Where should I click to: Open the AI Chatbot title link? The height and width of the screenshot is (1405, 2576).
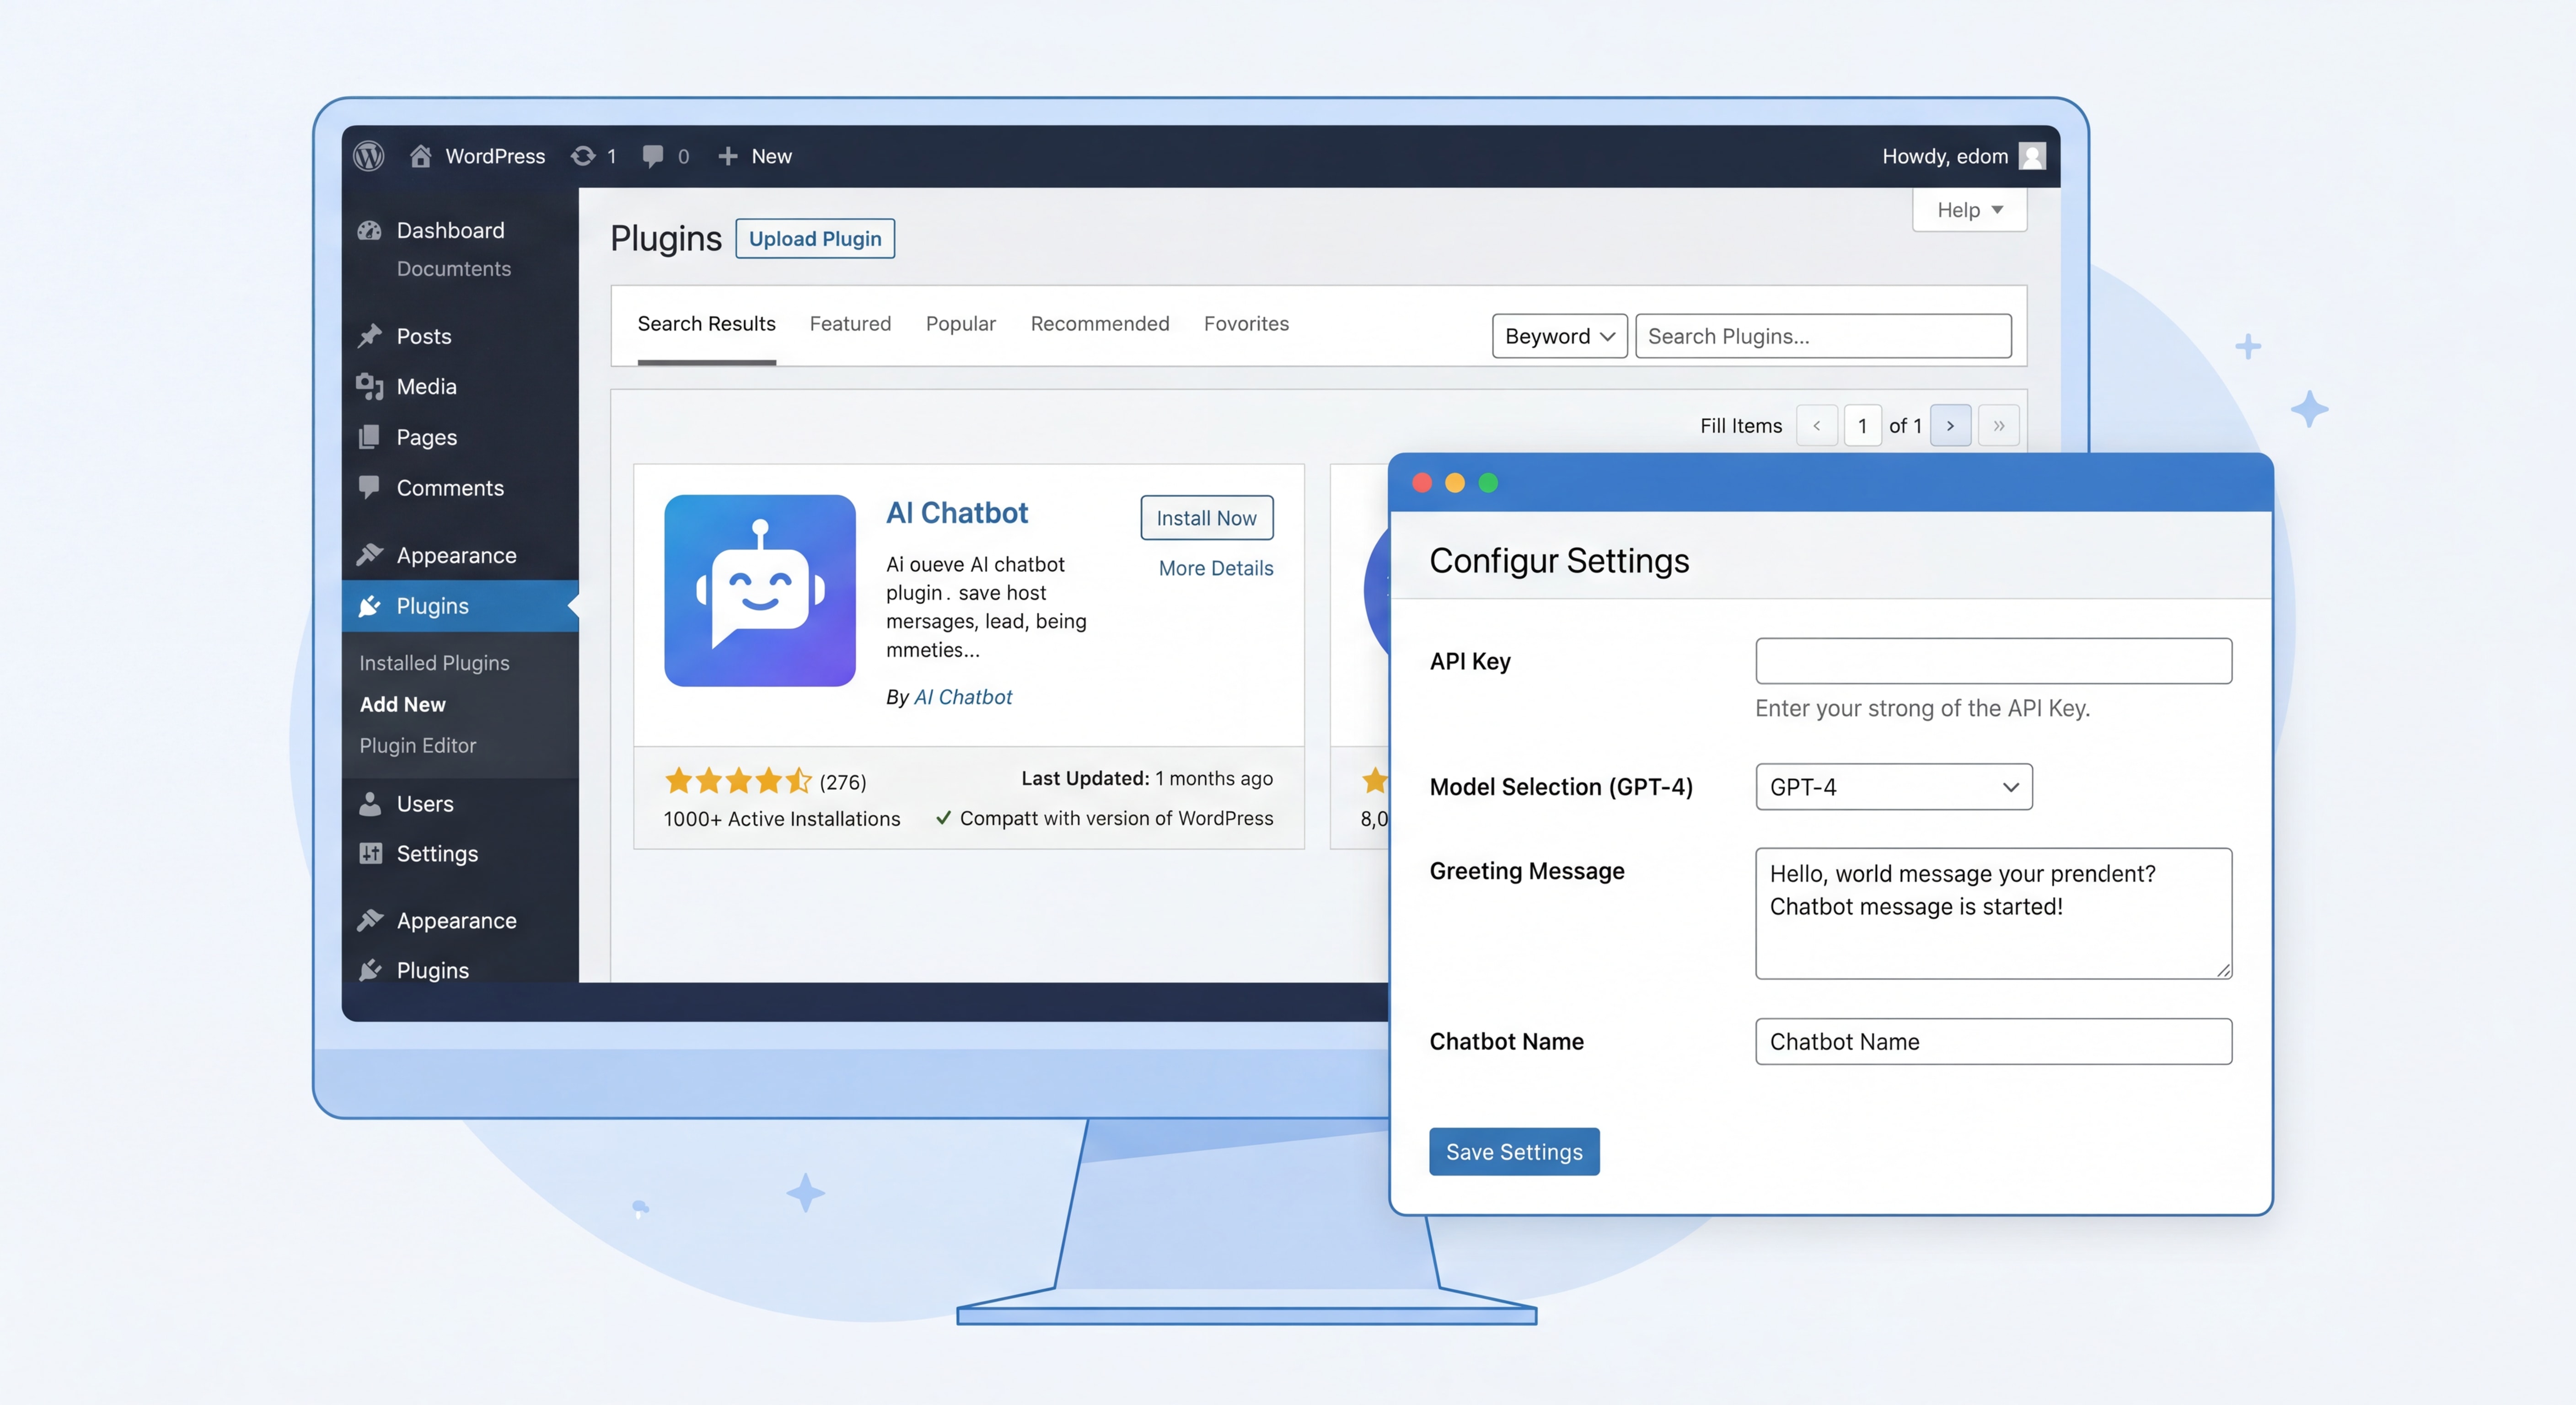[956, 513]
